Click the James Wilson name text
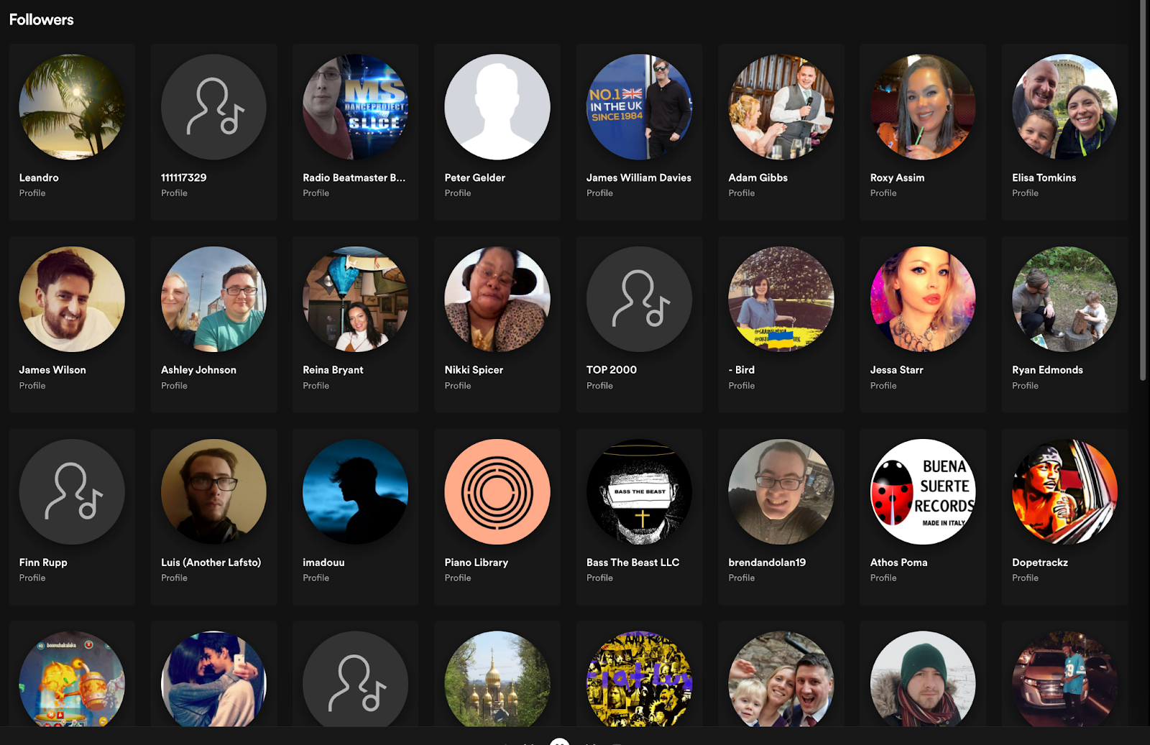The width and height of the screenshot is (1150, 745). coord(52,370)
